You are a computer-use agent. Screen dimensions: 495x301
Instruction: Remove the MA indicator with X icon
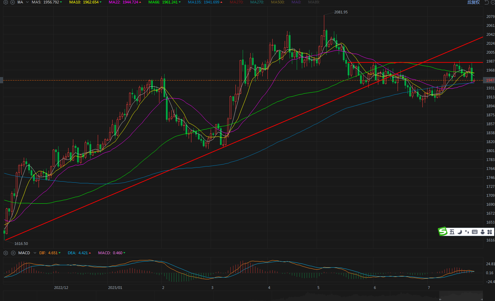click(x=13, y=2)
